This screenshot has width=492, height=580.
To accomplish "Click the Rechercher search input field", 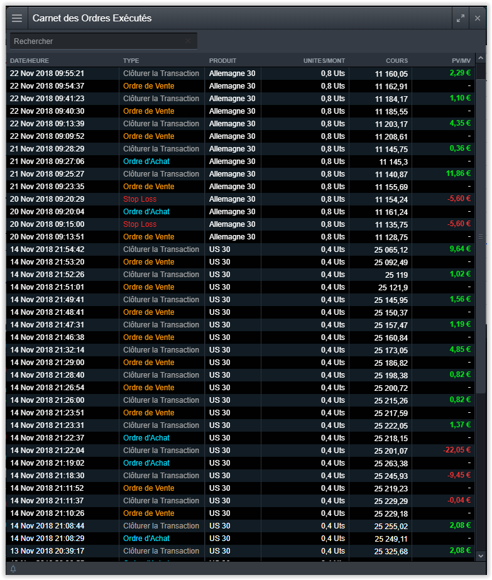I will coord(97,41).
